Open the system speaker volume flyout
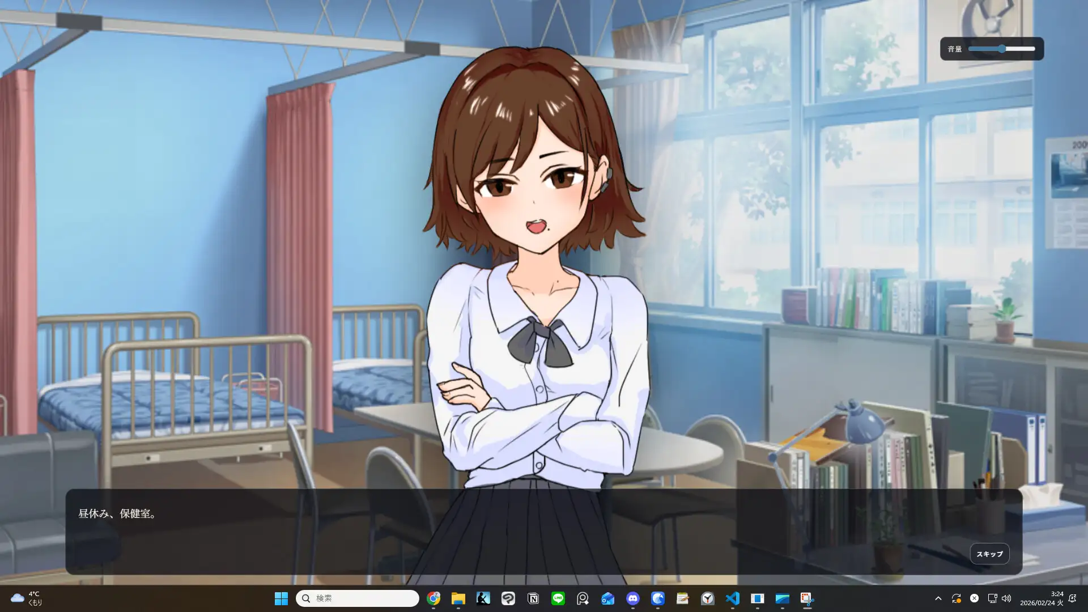This screenshot has height=612, width=1088. point(1006,598)
